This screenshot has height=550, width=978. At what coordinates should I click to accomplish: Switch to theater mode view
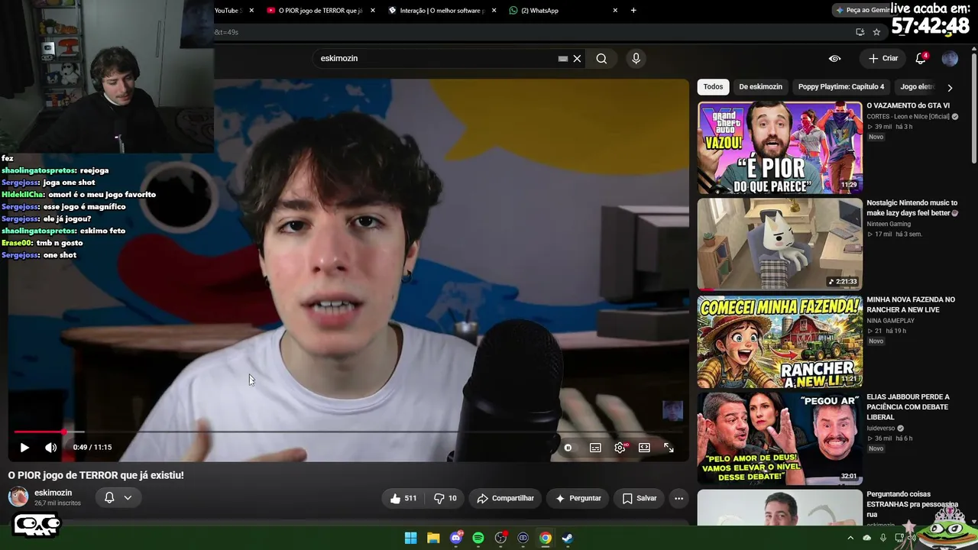pyautogui.click(x=644, y=448)
